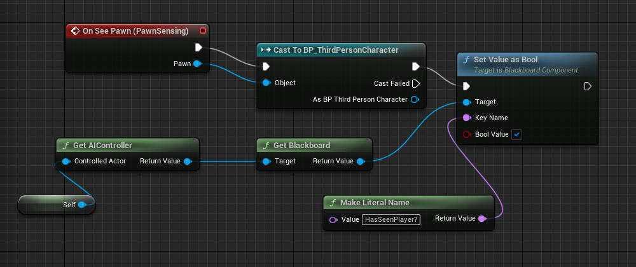Viewport: 636px width, 267px height.
Task: Click the red delegate pin on the On See Pawn node
Action: coord(203,31)
